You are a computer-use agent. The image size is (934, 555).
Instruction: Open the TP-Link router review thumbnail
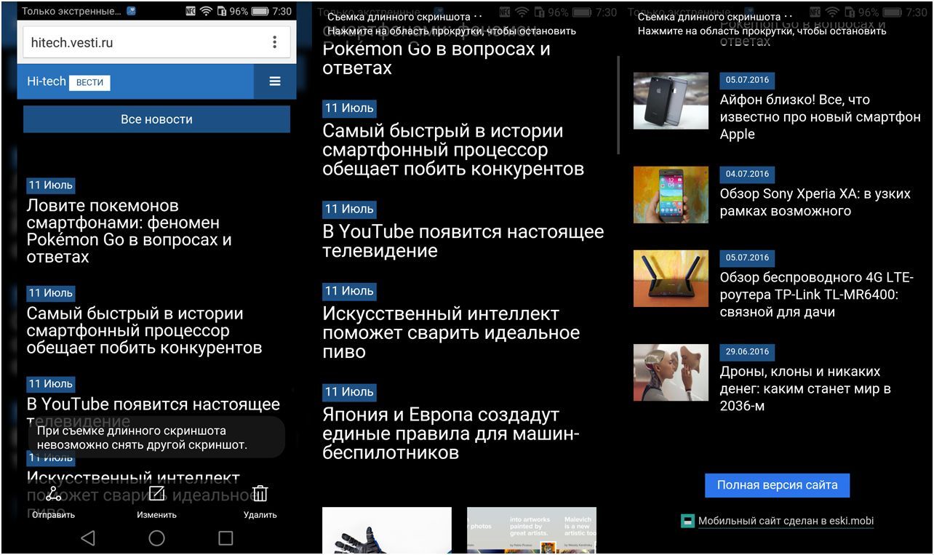(671, 278)
